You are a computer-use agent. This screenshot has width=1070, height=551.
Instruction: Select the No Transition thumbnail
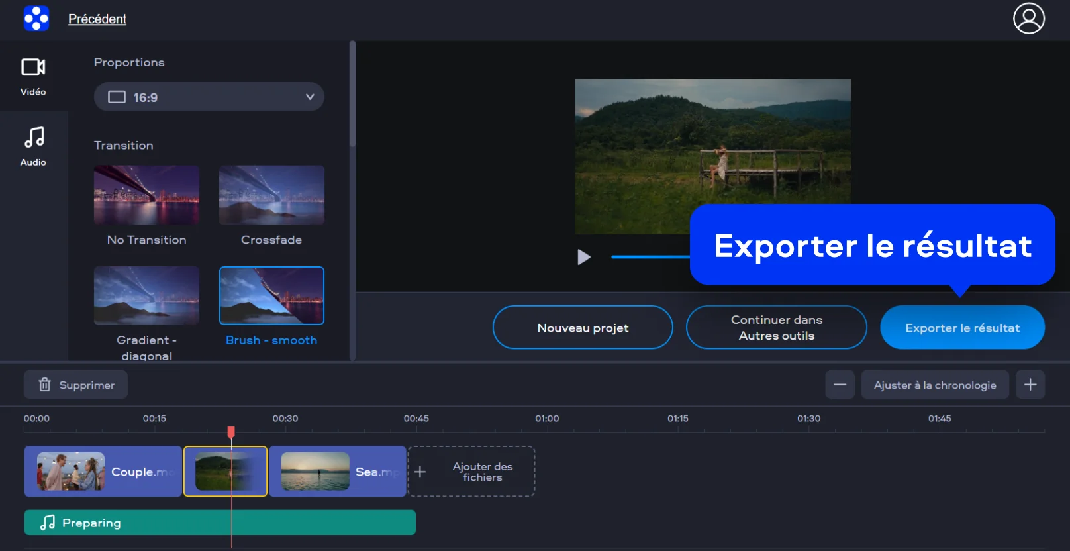click(146, 195)
